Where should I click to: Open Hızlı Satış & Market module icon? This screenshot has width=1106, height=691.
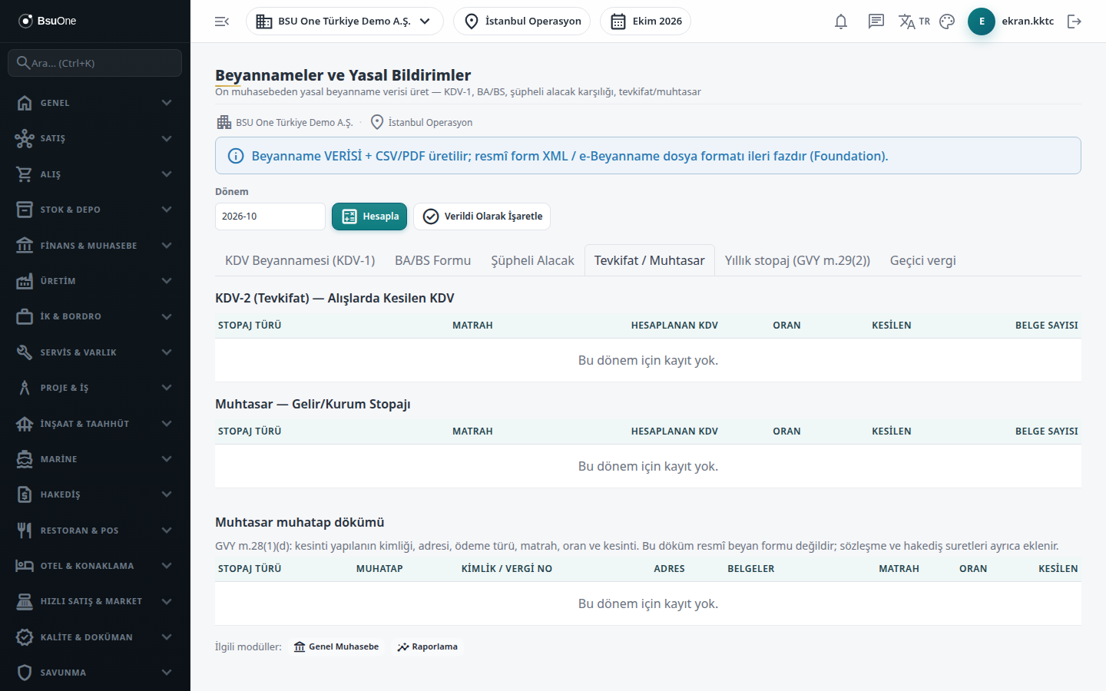coord(25,601)
